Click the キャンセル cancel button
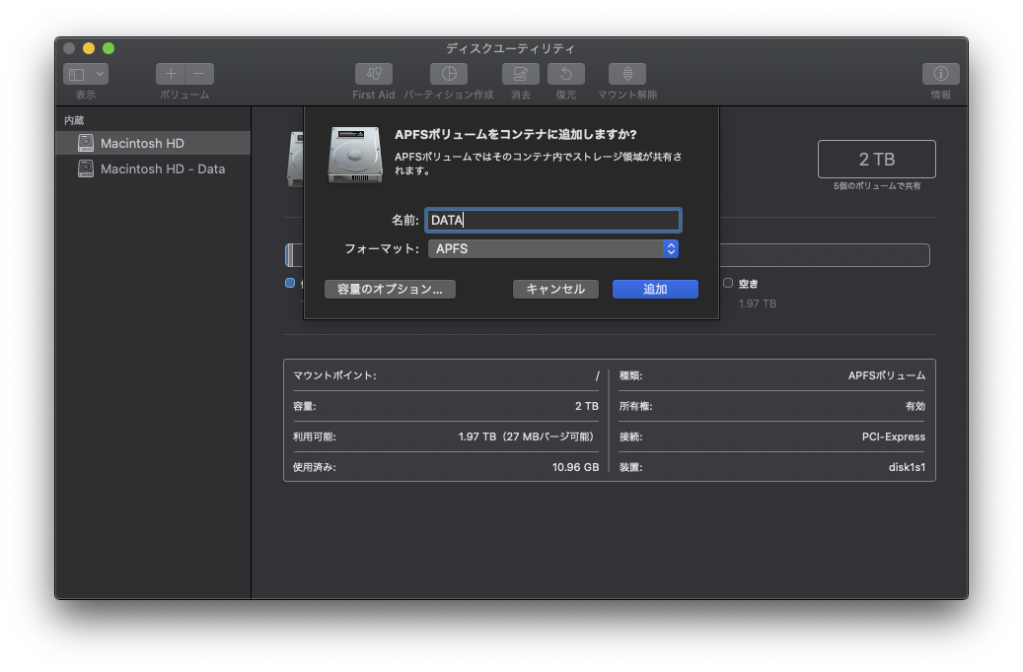Image resolution: width=1023 pixels, height=672 pixels. (x=555, y=290)
